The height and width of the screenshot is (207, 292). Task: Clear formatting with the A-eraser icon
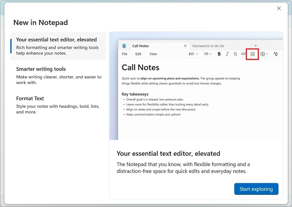click(x=275, y=54)
